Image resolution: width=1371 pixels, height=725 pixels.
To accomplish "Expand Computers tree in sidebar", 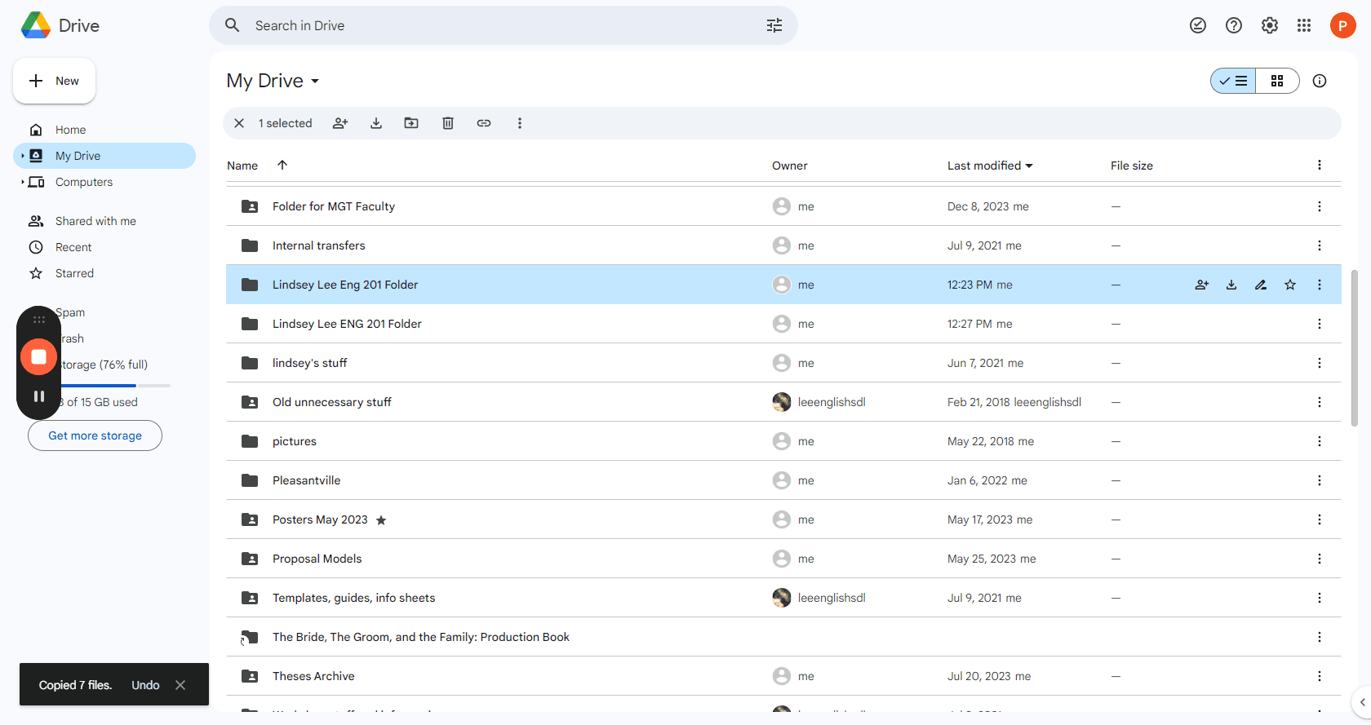I will click(x=22, y=182).
